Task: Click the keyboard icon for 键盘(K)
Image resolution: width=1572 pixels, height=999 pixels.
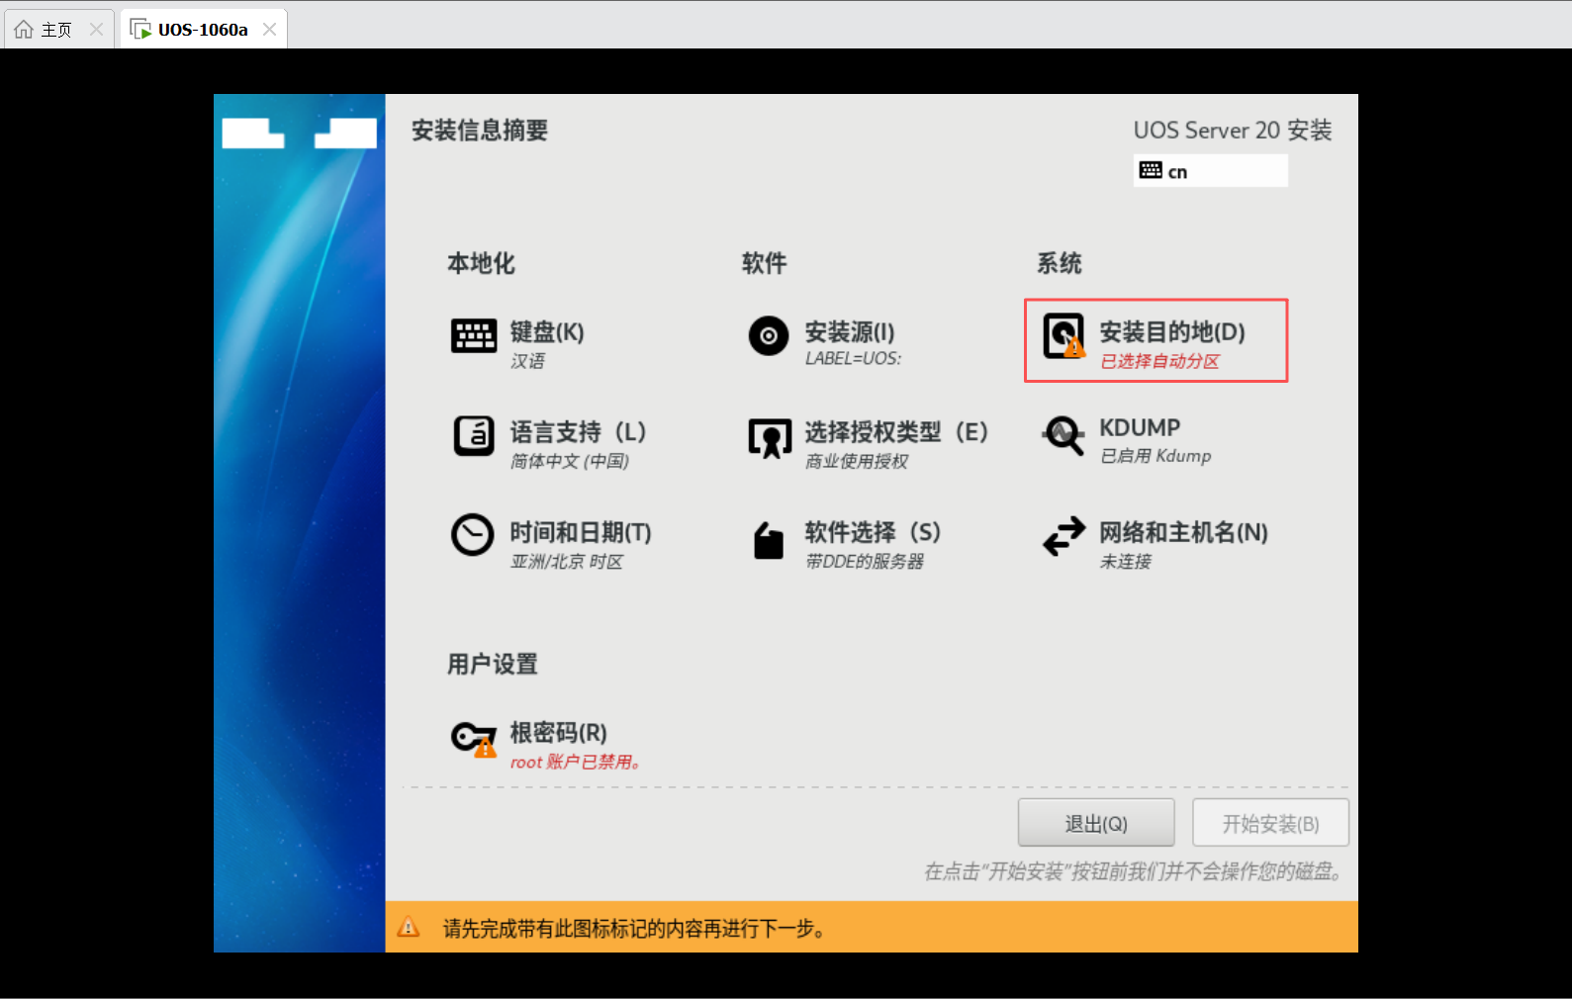Action: pos(474,336)
